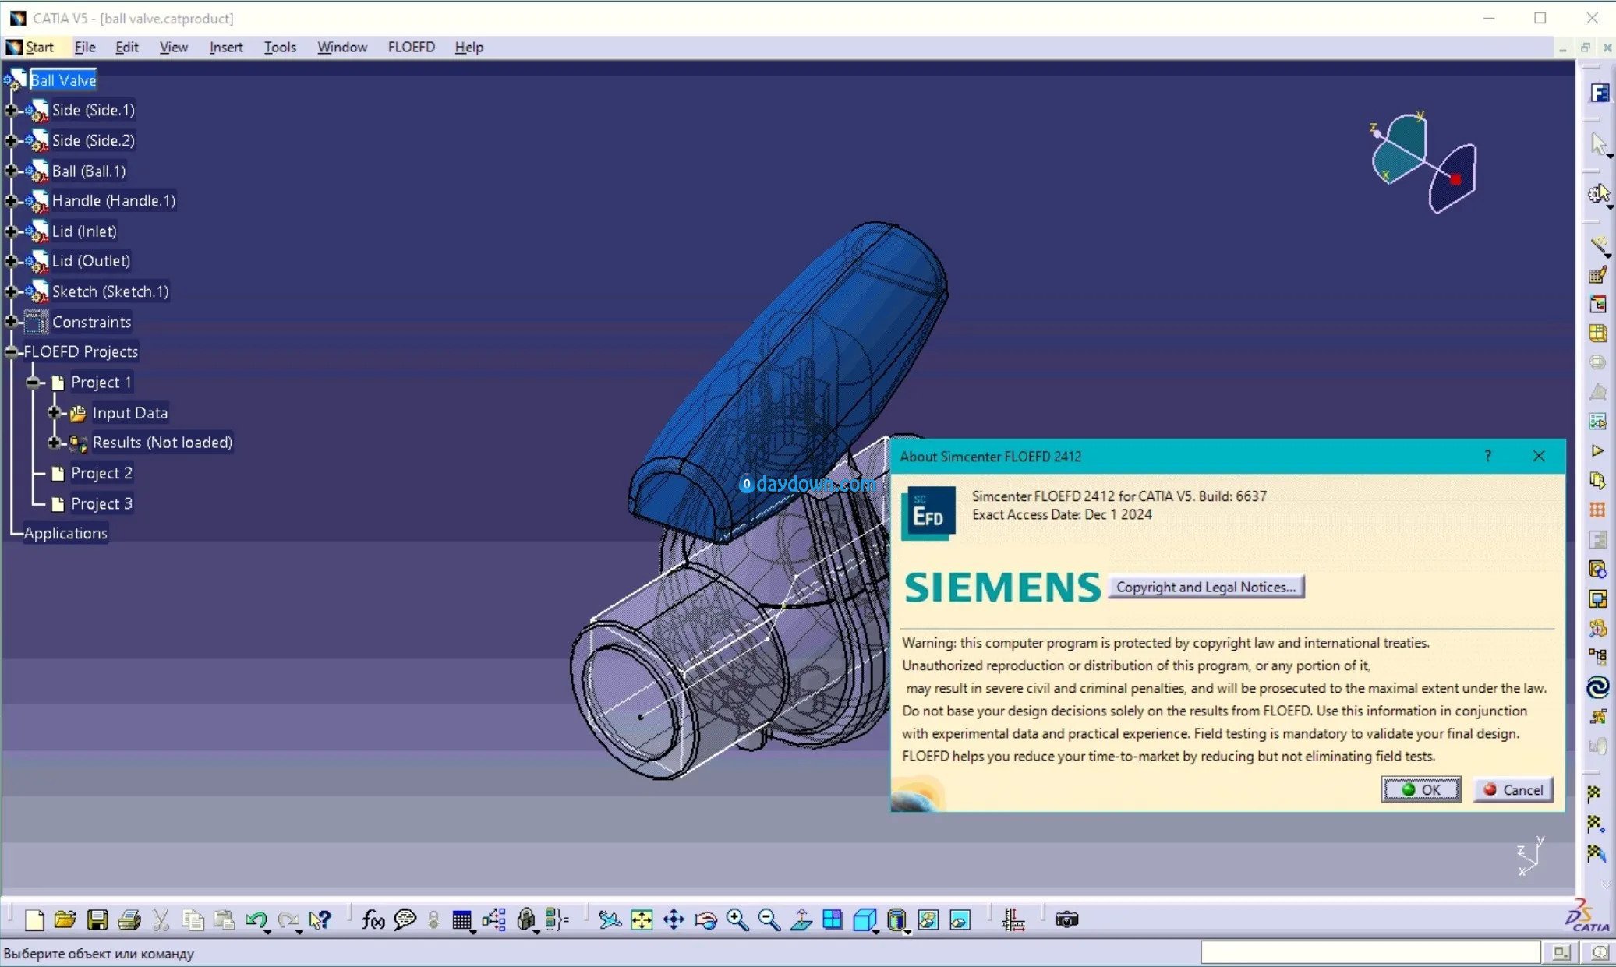Click the question mark help button in About dialog
Image resolution: width=1616 pixels, height=967 pixels.
(1487, 456)
